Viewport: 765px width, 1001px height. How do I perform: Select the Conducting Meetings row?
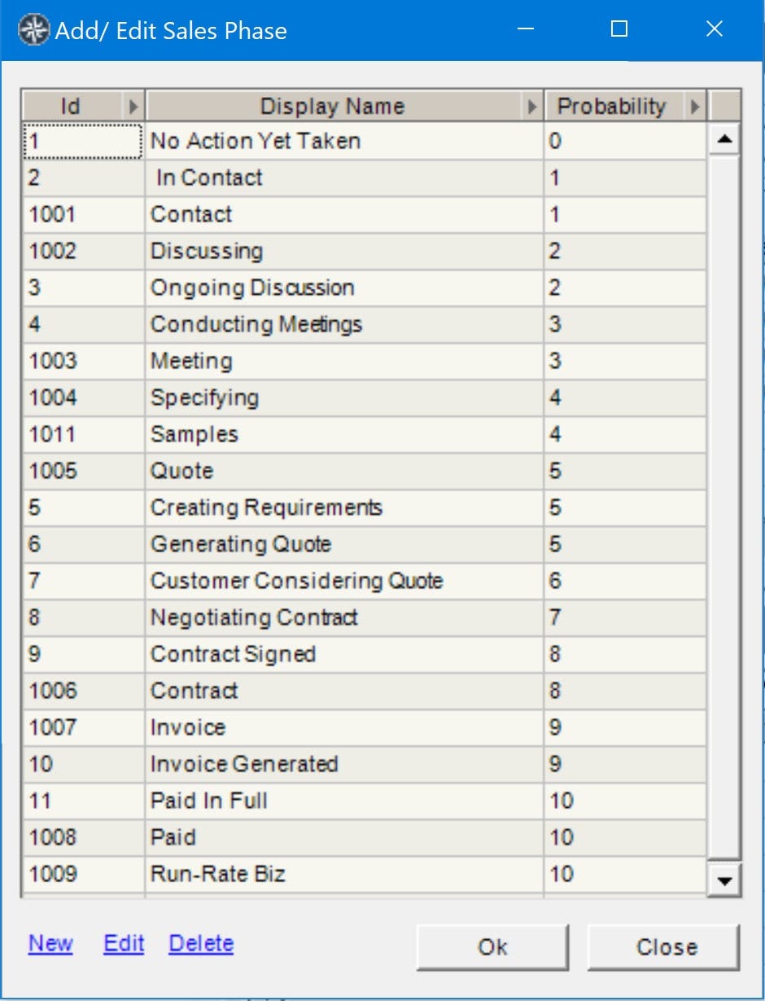(365, 324)
